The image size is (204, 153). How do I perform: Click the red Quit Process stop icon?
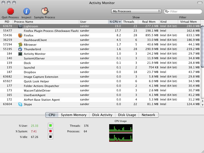pos(11,11)
